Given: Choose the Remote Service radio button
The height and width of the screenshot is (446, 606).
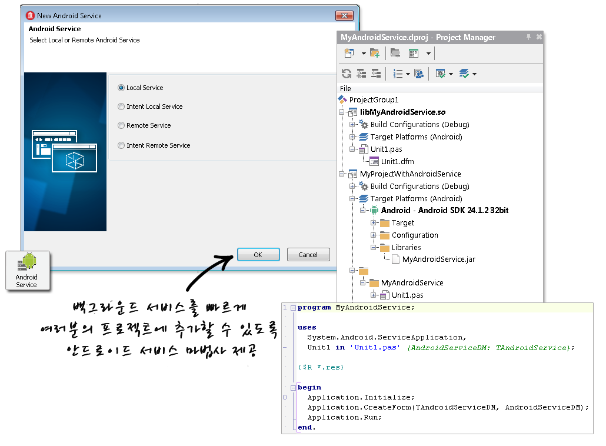Looking at the screenshot, I should pyautogui.click(x=121, y=125).
